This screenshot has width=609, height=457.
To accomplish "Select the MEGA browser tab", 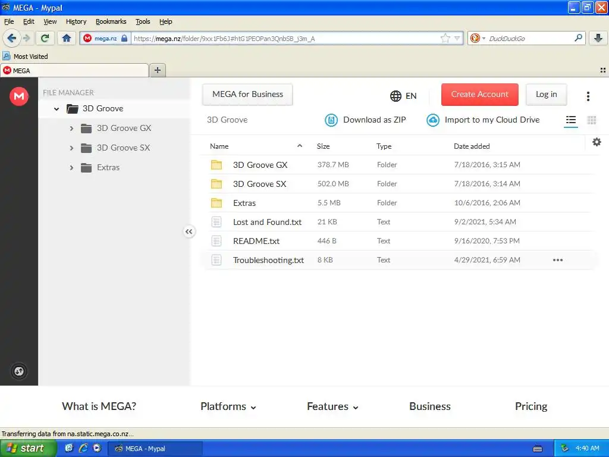I will [74, 70].
